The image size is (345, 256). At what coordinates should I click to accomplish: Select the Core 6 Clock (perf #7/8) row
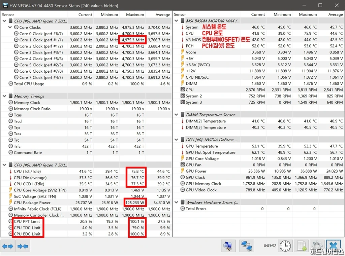86,71
